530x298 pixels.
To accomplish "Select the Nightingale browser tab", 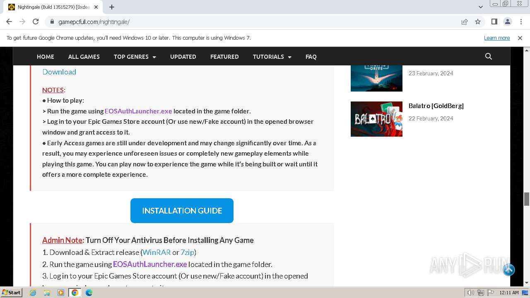I will click(54, 7).
